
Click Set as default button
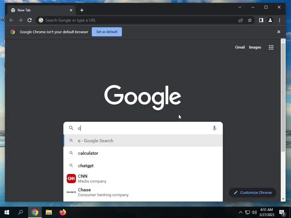[107, 32]
